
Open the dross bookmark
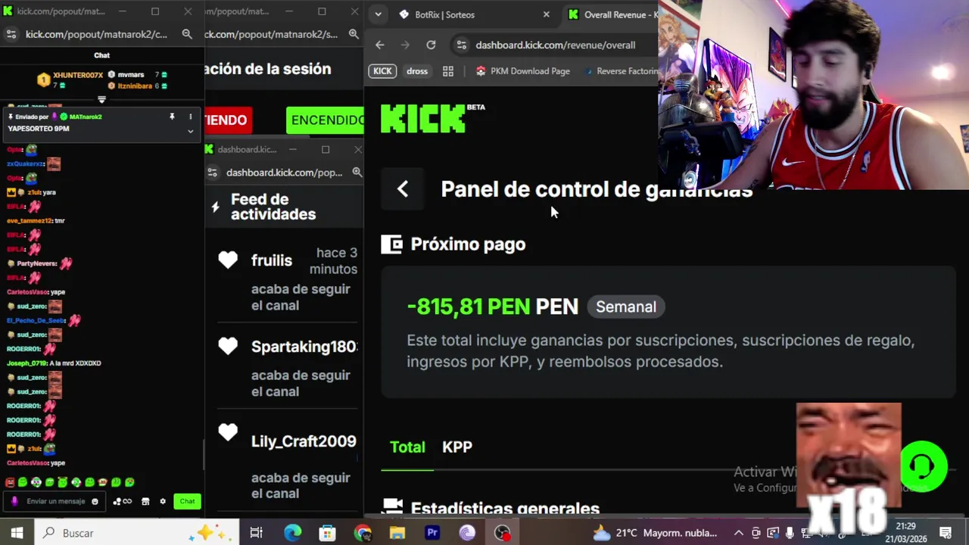(x=417, y=71)
